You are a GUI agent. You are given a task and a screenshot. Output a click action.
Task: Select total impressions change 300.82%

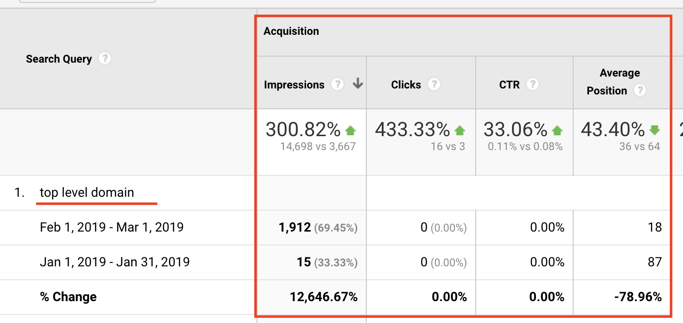point(303,130)
